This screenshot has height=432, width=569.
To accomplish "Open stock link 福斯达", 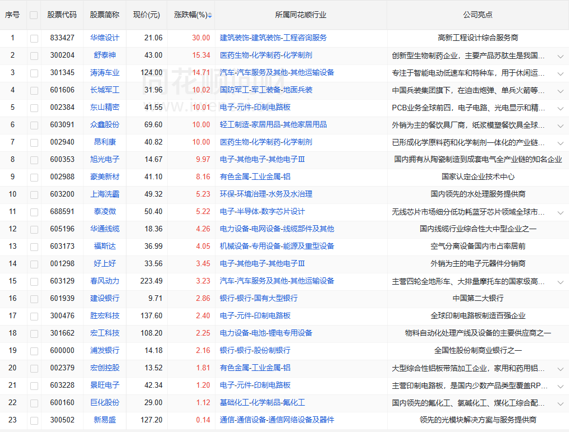I will [104, 246].
